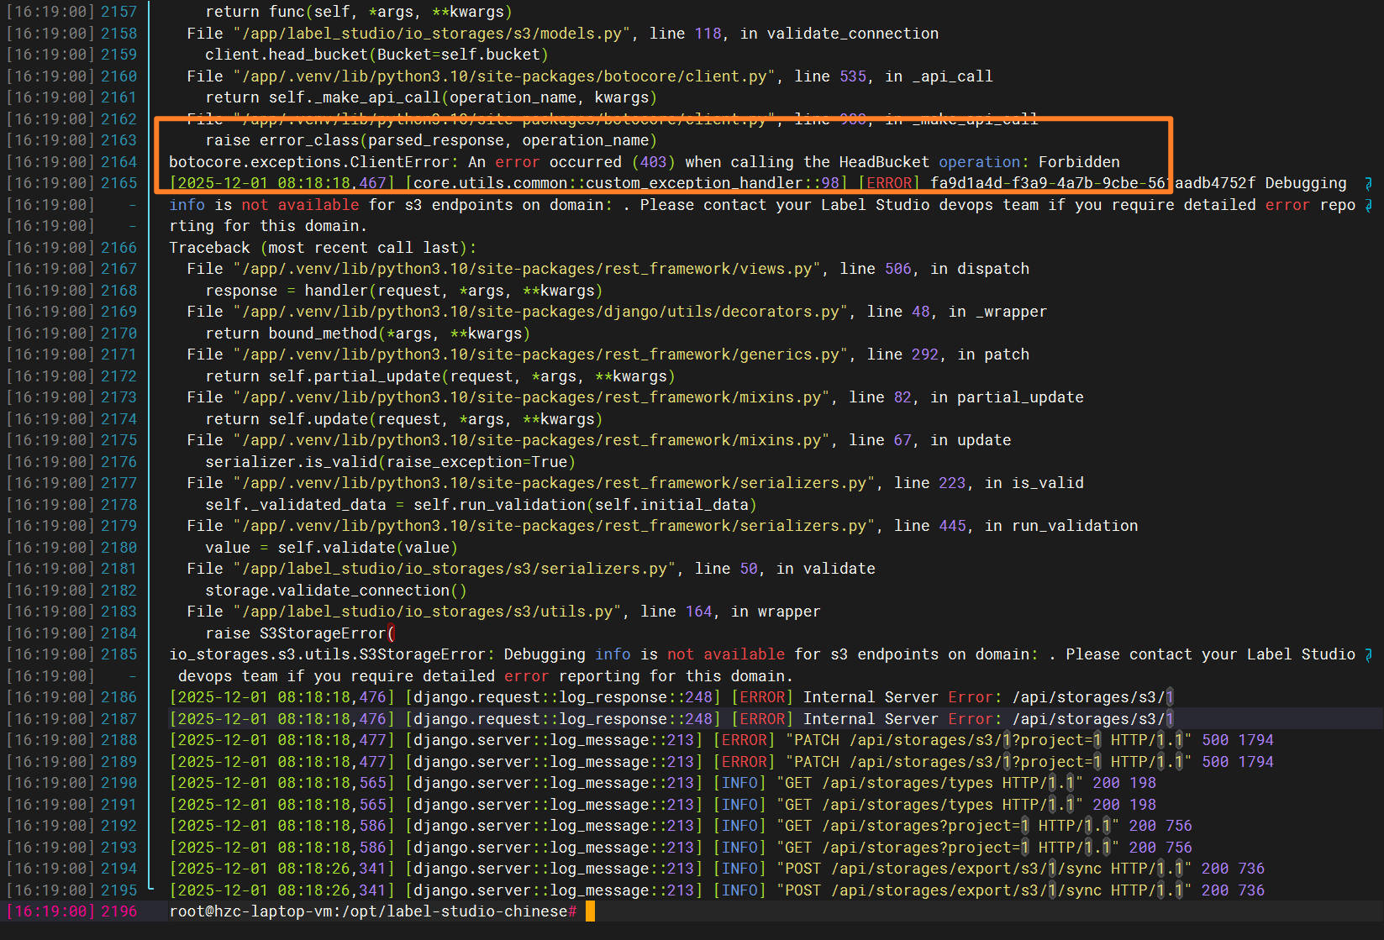1384x940 pixels.
Task: Click 'GET /api/storages/types' on line 2190
Action: click(x=889, y=783)
